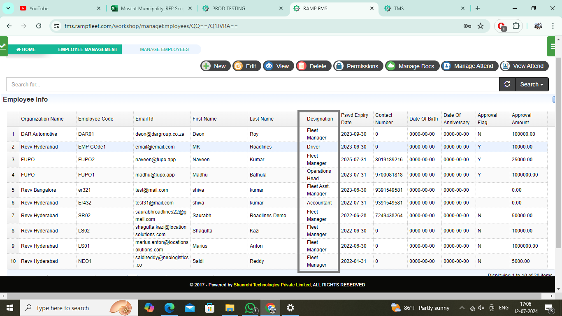Open the Shanrohi Technologies link in the footer
This screenshot has width=562, height=316.
(x=272, y=284)
